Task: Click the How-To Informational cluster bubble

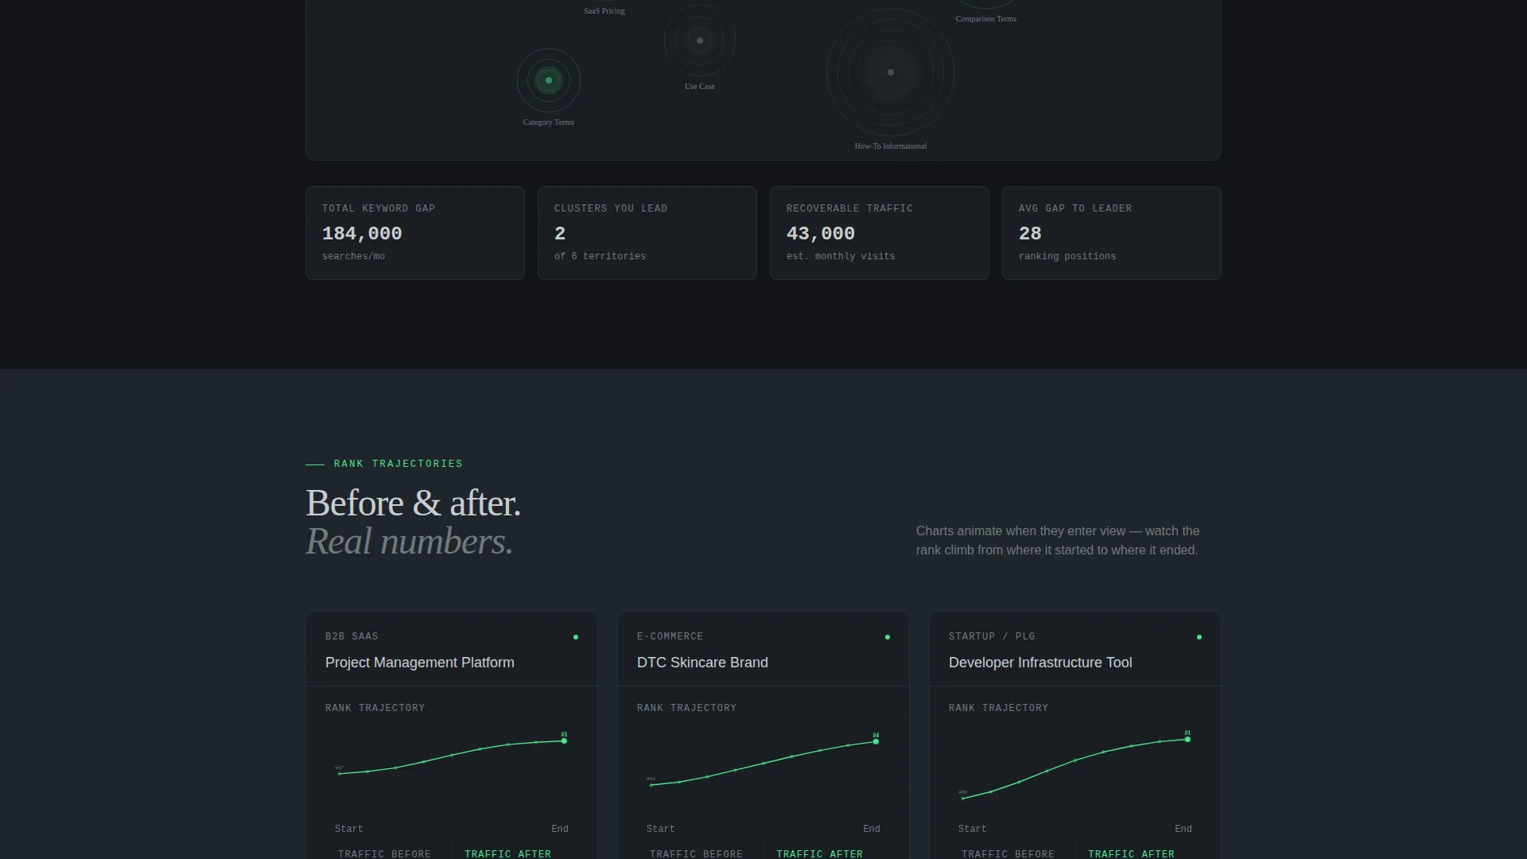Action: click(891, 72)
